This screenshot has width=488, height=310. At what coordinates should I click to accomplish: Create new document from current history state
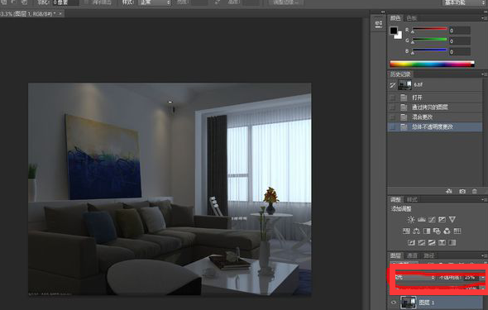[x=449, y=191]
